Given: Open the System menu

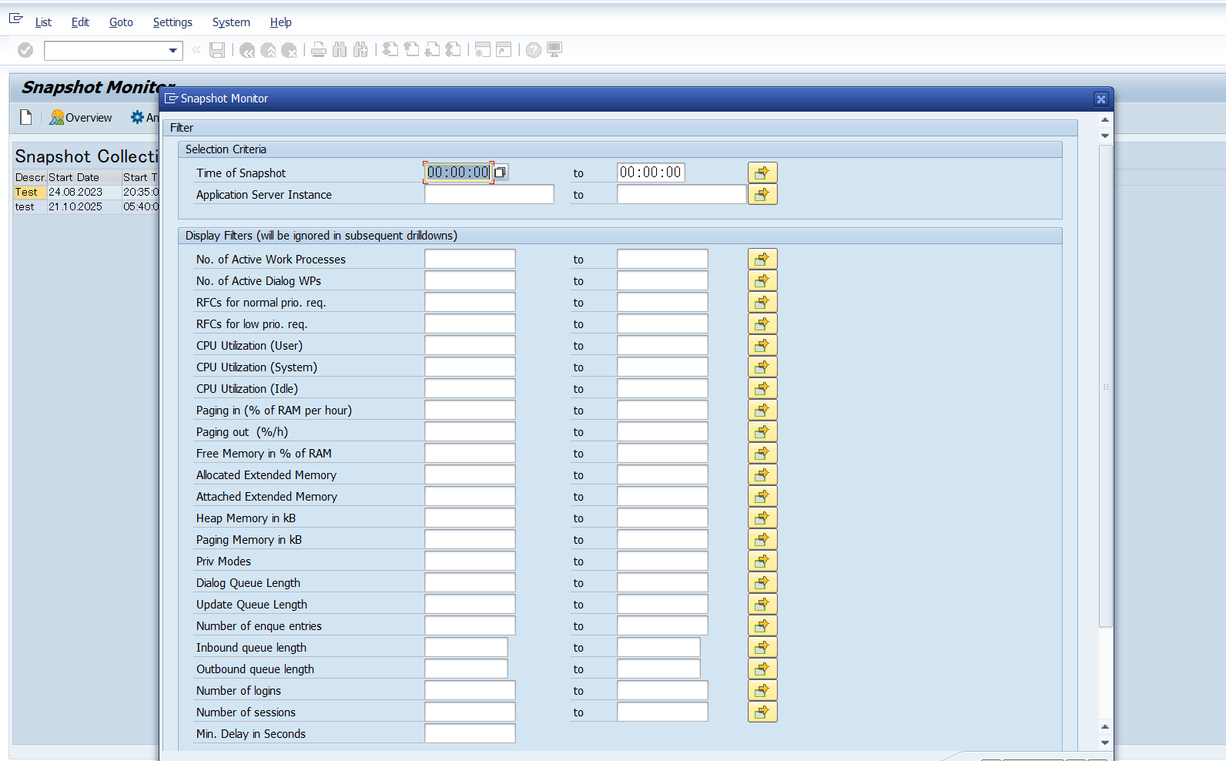Looking at the screenshot, I should point(231,22).
